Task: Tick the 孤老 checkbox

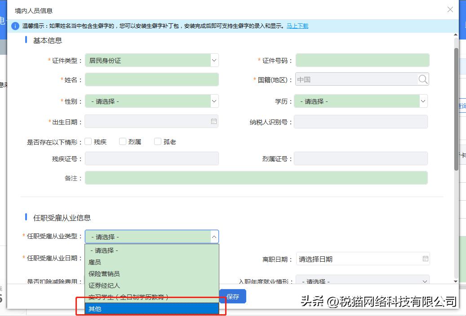Action: coord(158,141)
